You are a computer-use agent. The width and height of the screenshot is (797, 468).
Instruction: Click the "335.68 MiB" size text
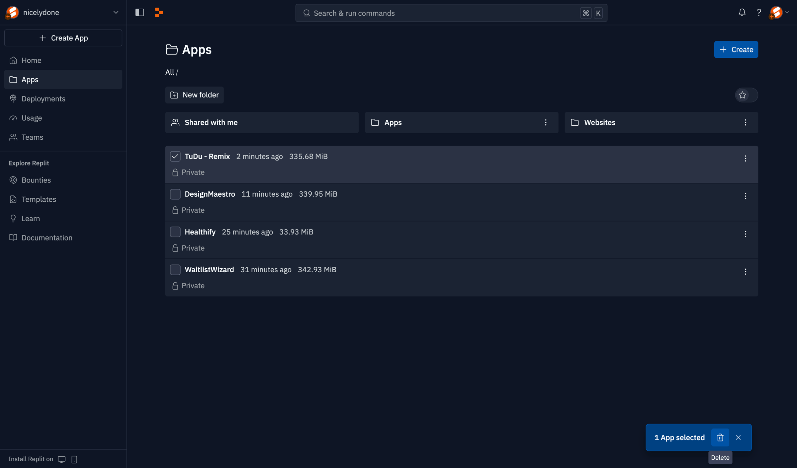[309, 156]
